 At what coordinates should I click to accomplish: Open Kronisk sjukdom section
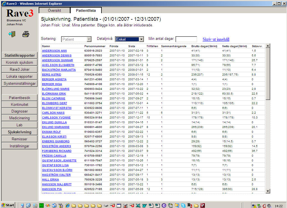coord(20,62)
